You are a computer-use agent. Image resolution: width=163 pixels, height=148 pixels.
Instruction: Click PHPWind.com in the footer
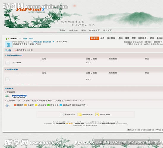pyautogui.click(x=108, y=123)
